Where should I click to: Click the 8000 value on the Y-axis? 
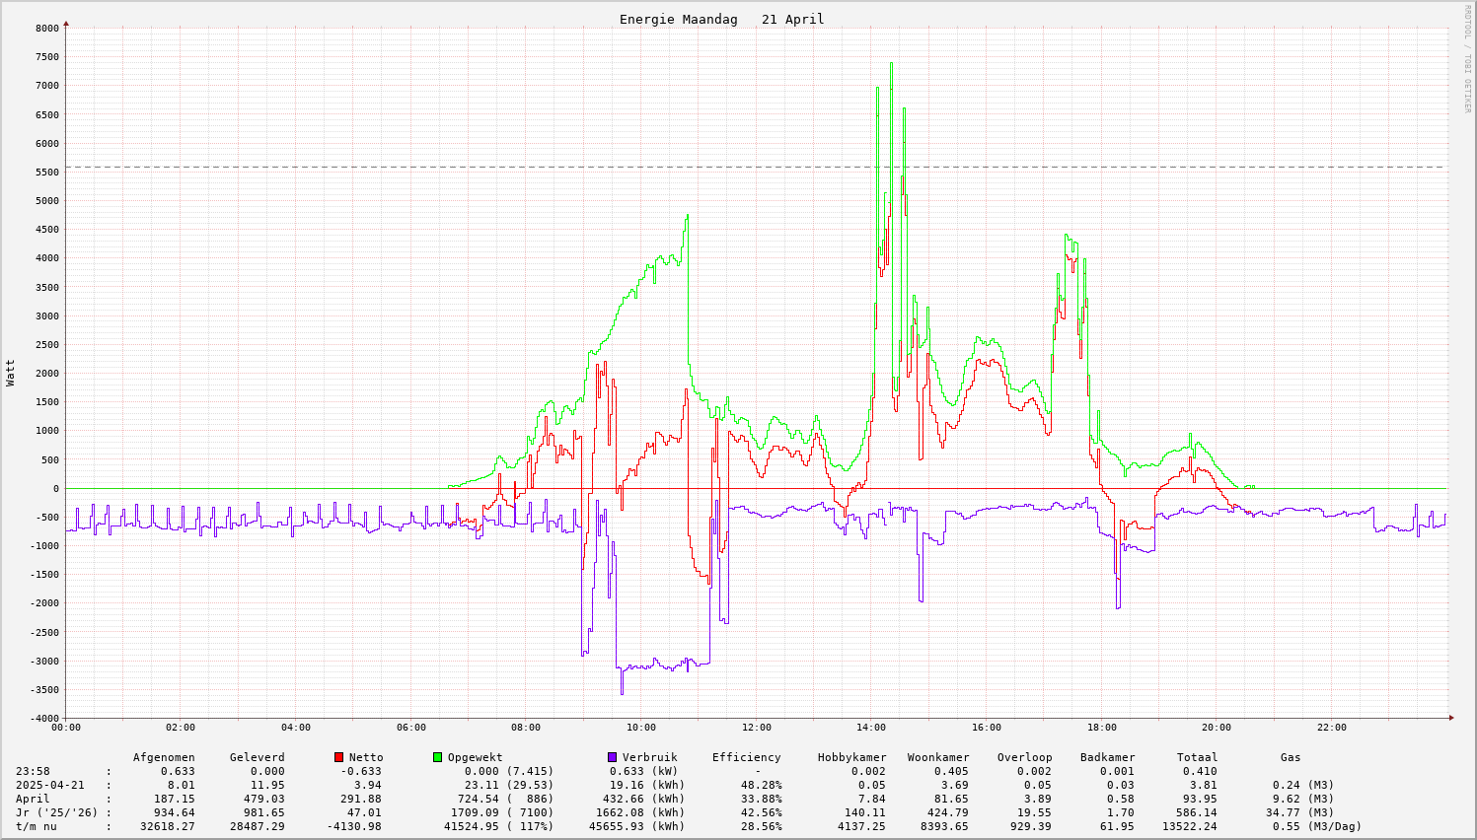[46, 29]
